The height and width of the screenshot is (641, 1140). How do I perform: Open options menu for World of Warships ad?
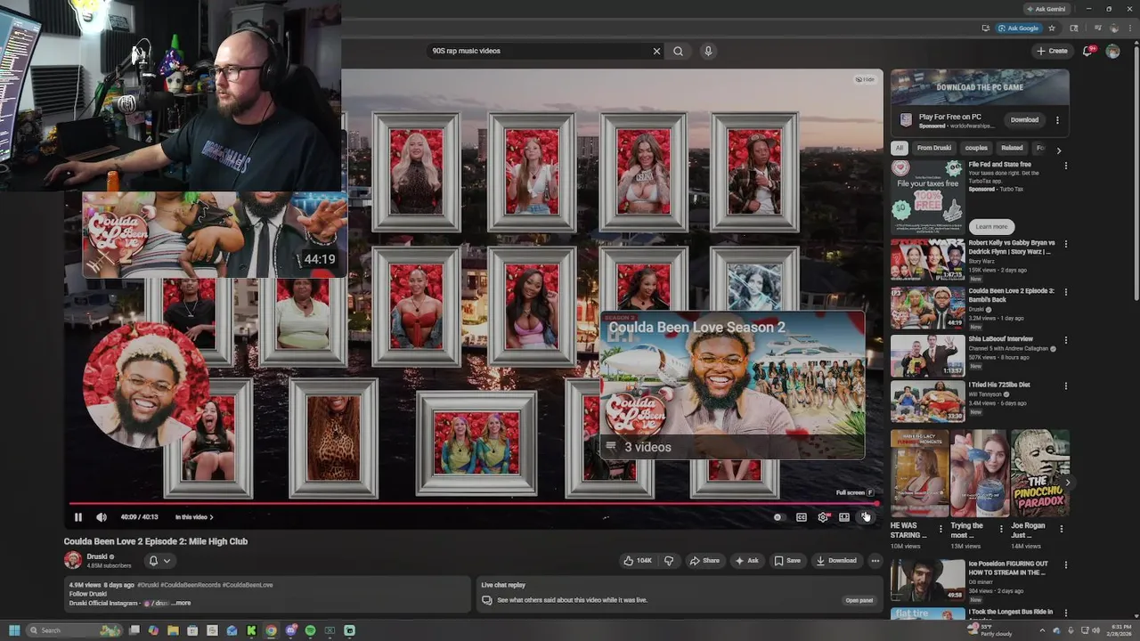pos(1057,119)
